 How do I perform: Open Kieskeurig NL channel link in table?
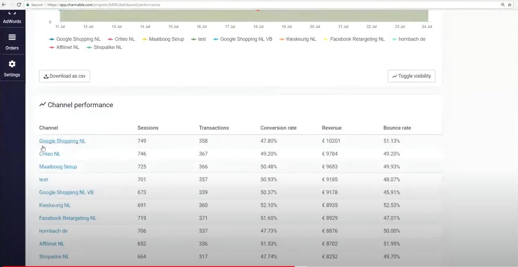(x=55, y=205)
